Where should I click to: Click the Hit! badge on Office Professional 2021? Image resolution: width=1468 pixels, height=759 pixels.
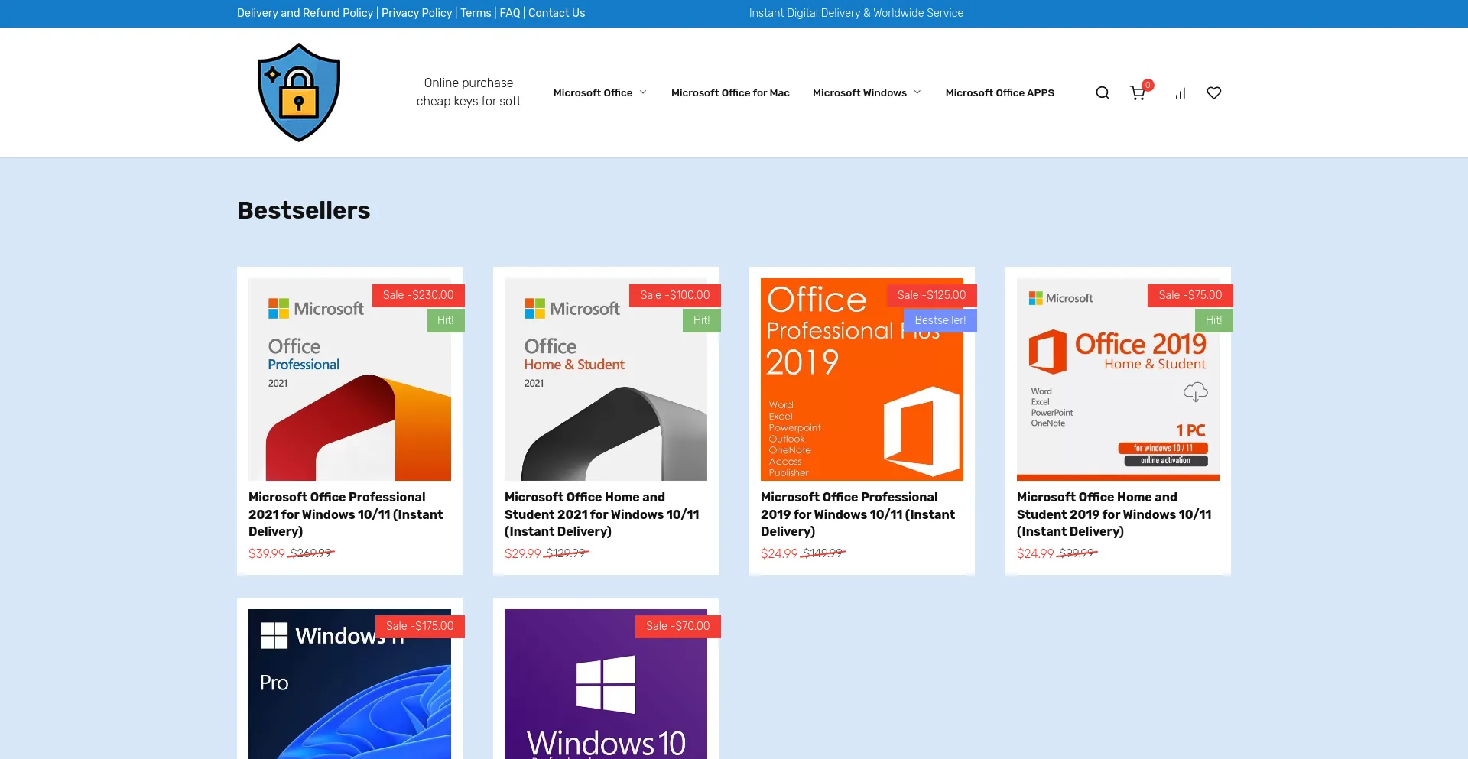(x=445, y=320)
